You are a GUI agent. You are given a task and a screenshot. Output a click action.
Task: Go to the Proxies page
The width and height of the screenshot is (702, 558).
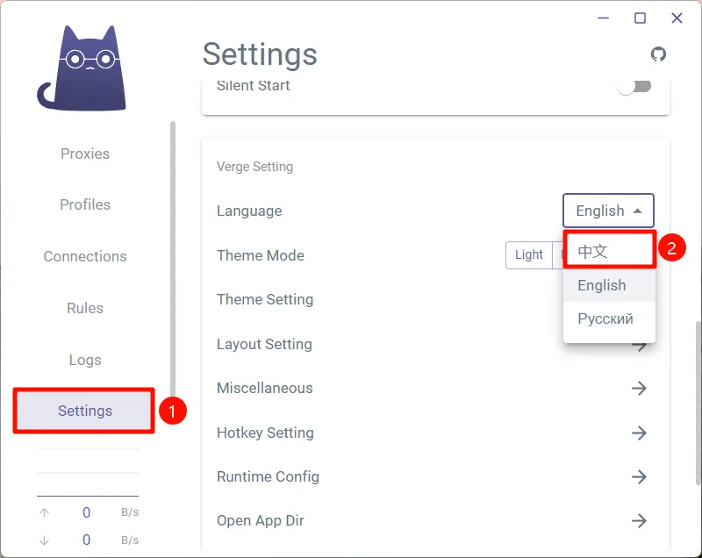tap(85, 154)
